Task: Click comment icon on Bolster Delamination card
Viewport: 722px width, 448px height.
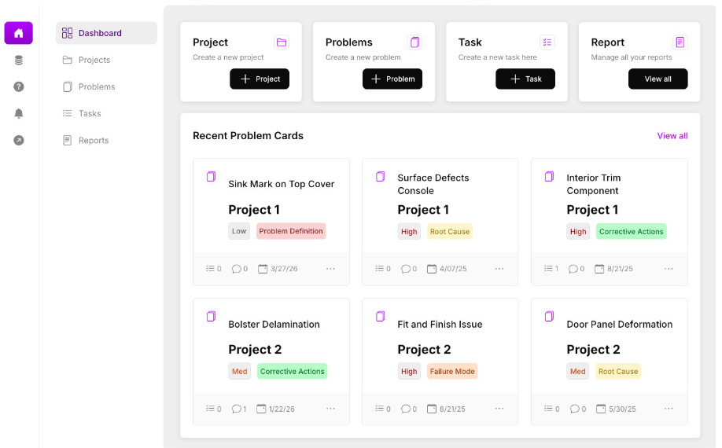Action: pyautogui.click(x=236, y=409)
